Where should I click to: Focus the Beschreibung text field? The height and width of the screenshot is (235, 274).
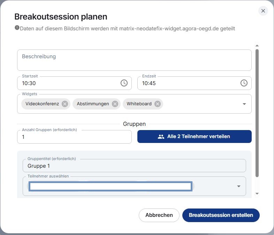point(134,60)
